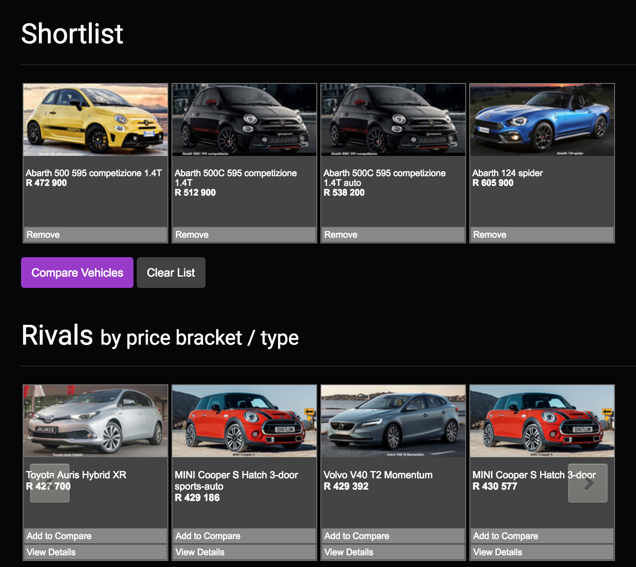Remove Abarth 500C 595 competizione R 512 900

[x=244, y=234]
